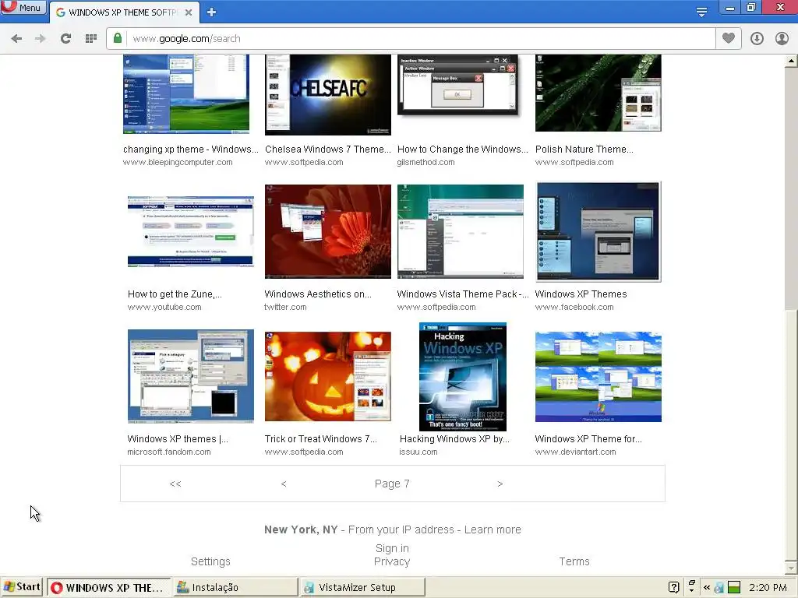This screenshot has height=598, width=798.
Task: Click gilsmethod.com source text
Action: coord(425,162)
